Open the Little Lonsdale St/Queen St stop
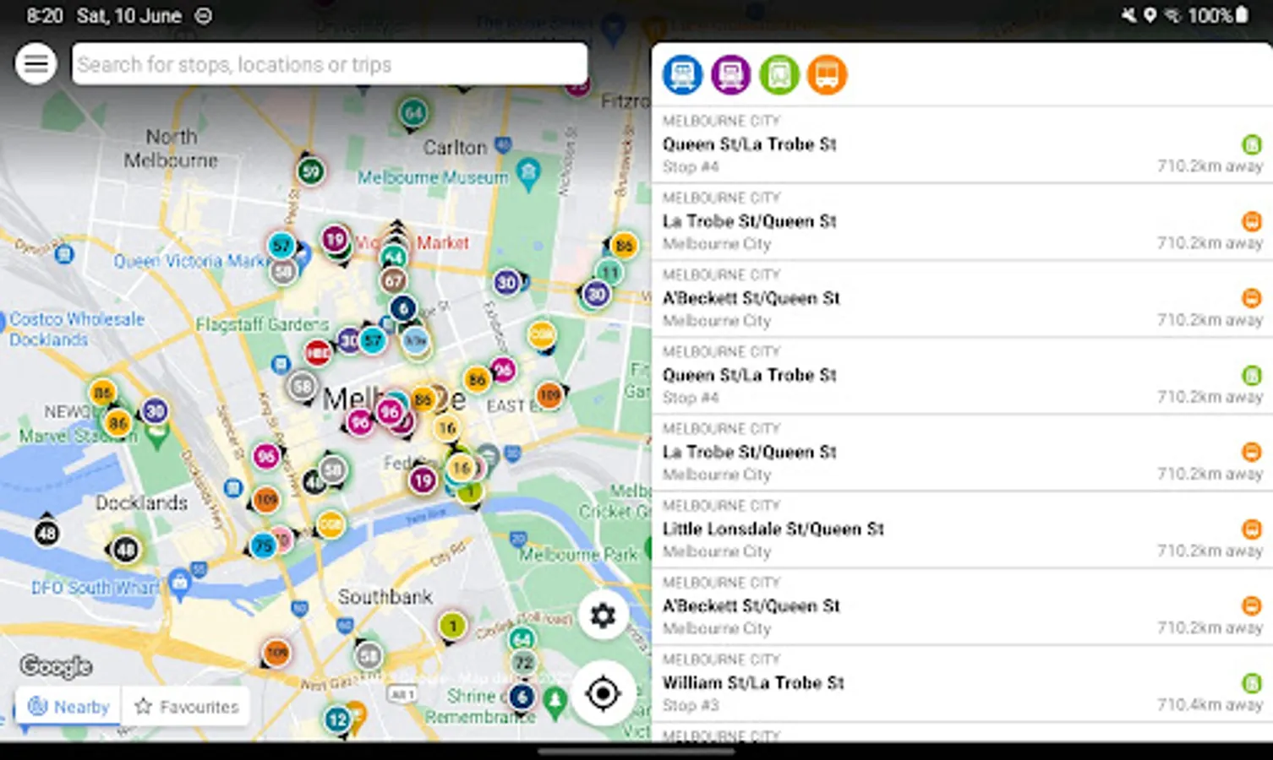Image resolution: width=1273 pixels, height=760 pixels. [x=962, y=529]
